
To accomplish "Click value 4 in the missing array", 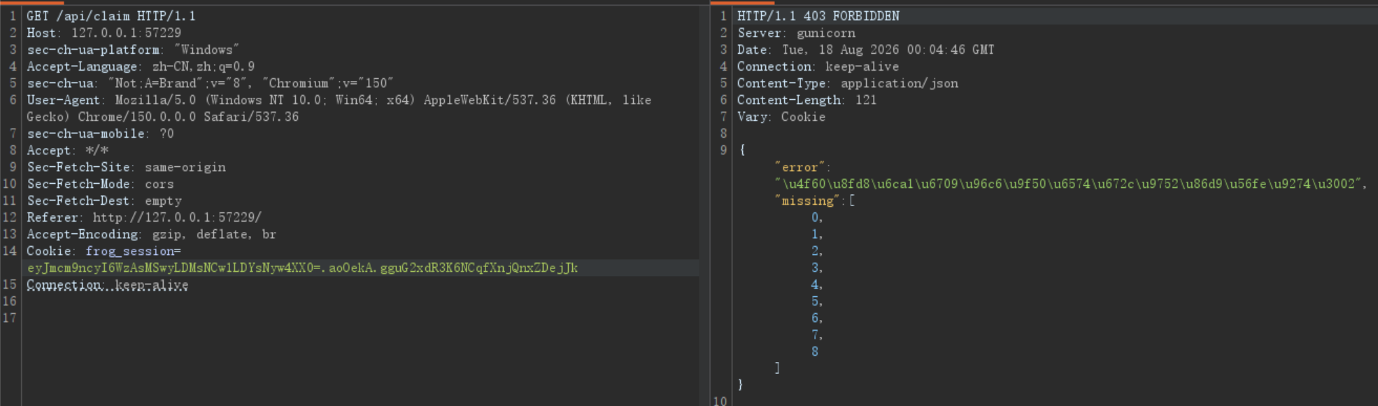I will [x=815, y=284].
